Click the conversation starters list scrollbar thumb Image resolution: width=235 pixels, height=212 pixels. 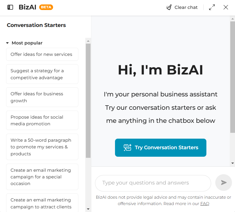[x=88, y=101]
